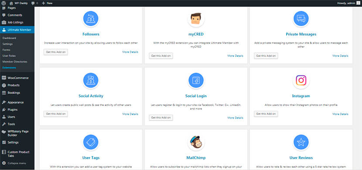Click the WPBakery Page Builder icon
Viewport: 362px width, 170px height.
pos(3,132)
